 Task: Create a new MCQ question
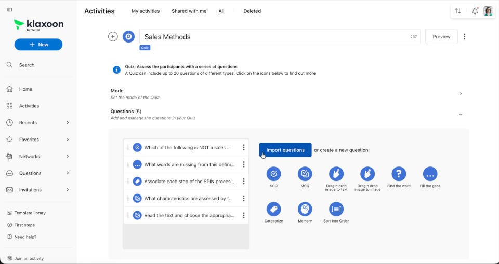305,174
